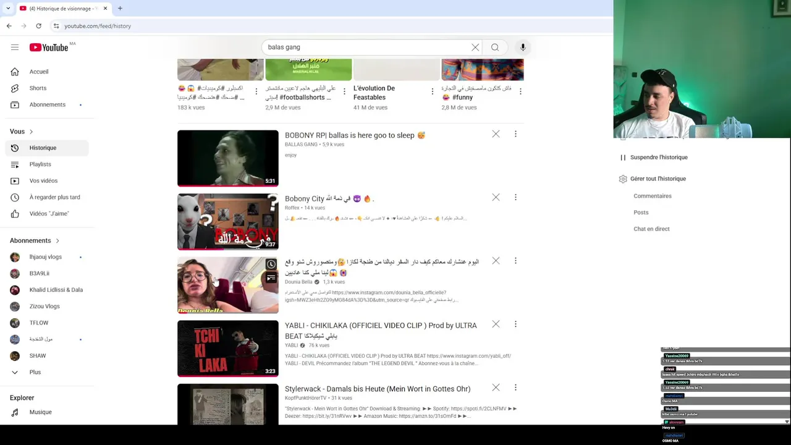791x445 pixels.
Task: Open Playlists in the sidebar
Action: pyautogui.click(x=47, y=164)
